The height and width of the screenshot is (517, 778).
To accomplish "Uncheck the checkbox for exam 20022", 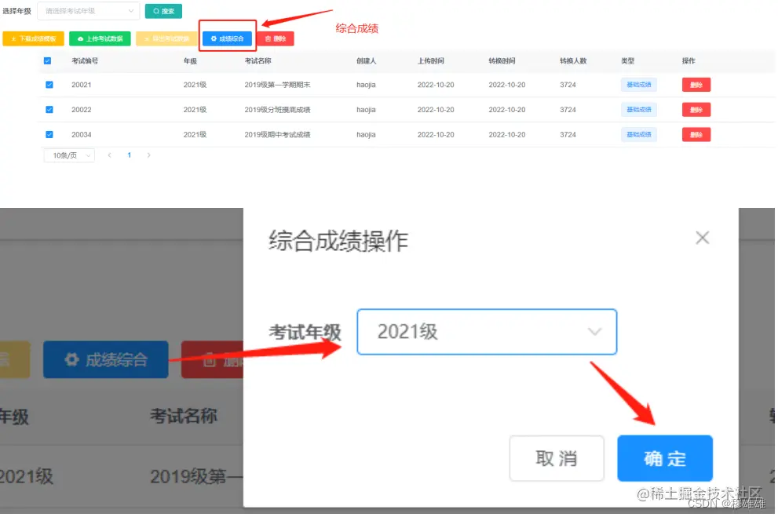I will pyautogui.click(x=49, y=109).
